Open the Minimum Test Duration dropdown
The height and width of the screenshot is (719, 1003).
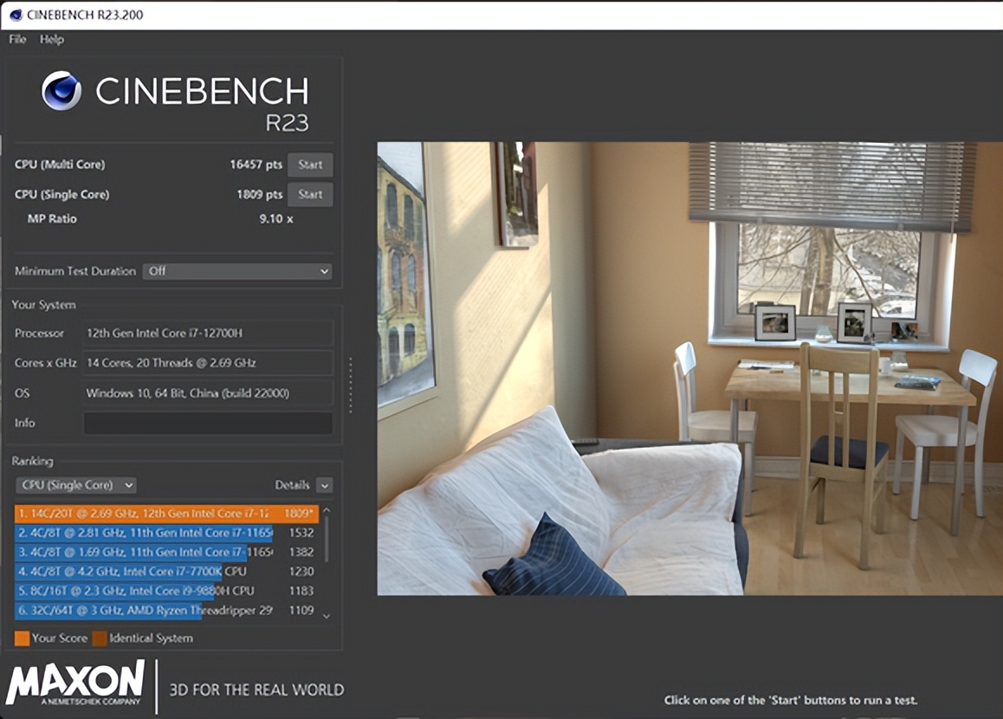point(237,271)
